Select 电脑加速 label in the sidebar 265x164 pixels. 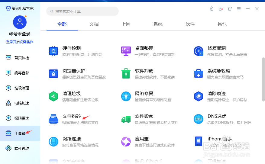[22, 103]
